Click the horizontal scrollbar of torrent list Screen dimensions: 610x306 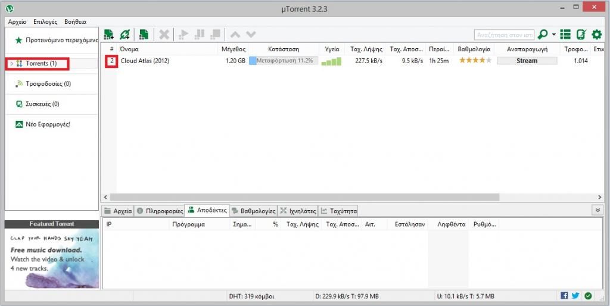click(304, 198)
